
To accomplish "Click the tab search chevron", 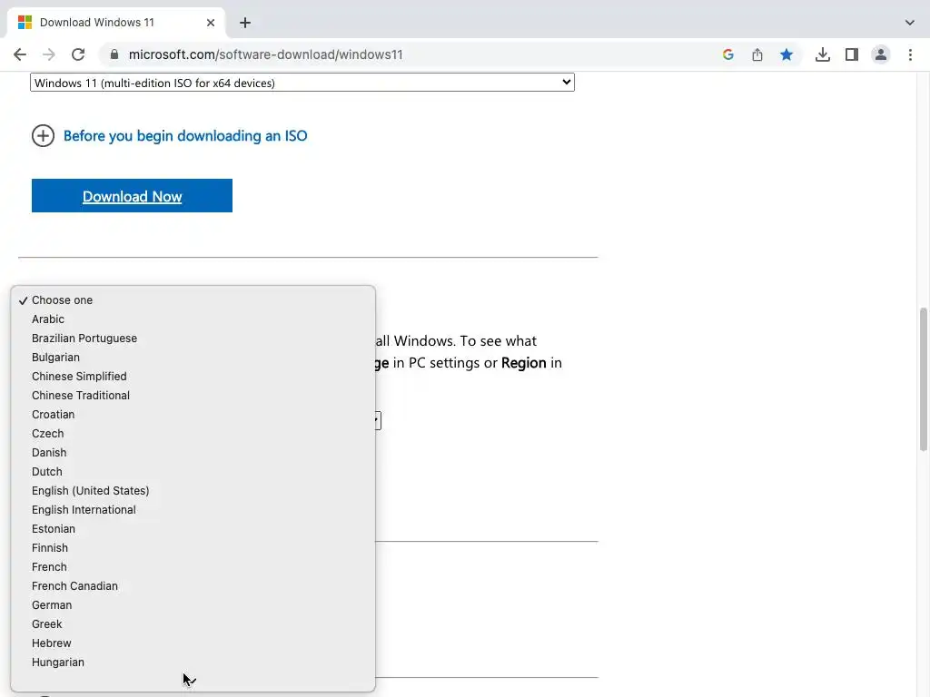I will coord(910,23).
